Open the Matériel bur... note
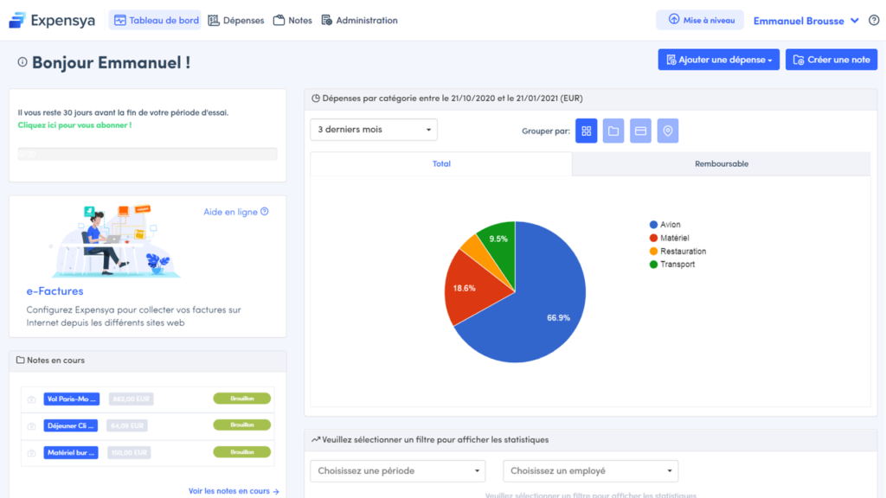The image size is (886, 498). pos(71,452)
